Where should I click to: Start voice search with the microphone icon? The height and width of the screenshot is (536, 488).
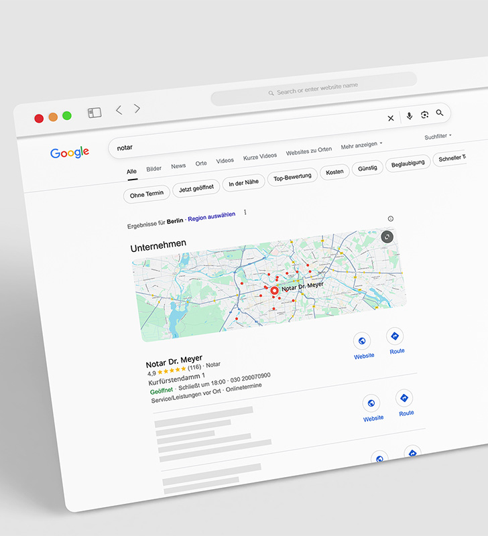[x=409, y=117]
